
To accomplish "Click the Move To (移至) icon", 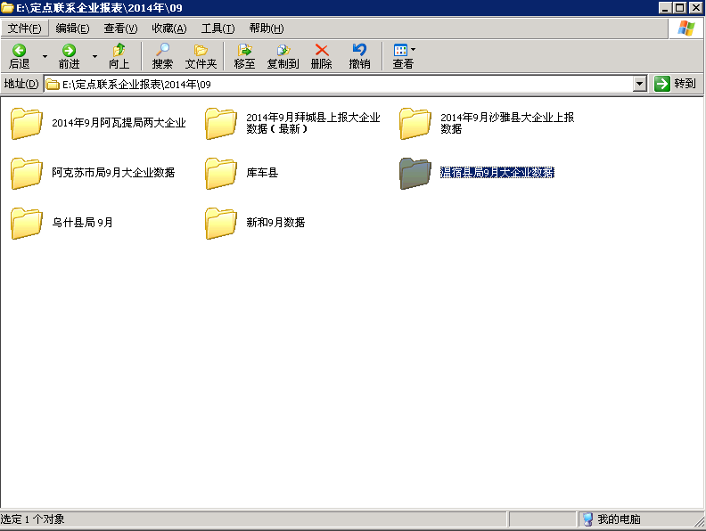I will [x=244, y=56].
